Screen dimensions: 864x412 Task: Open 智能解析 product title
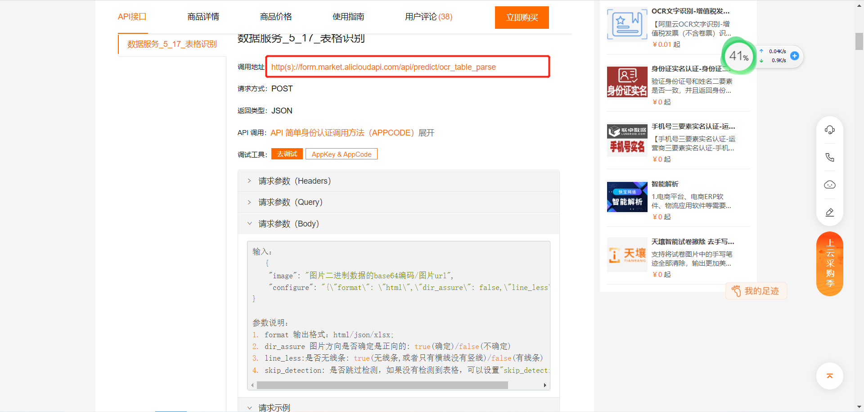tap(665, 184)
